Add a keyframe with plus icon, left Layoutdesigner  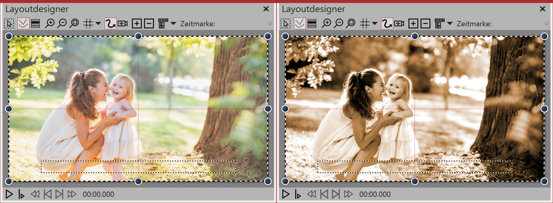137,23
